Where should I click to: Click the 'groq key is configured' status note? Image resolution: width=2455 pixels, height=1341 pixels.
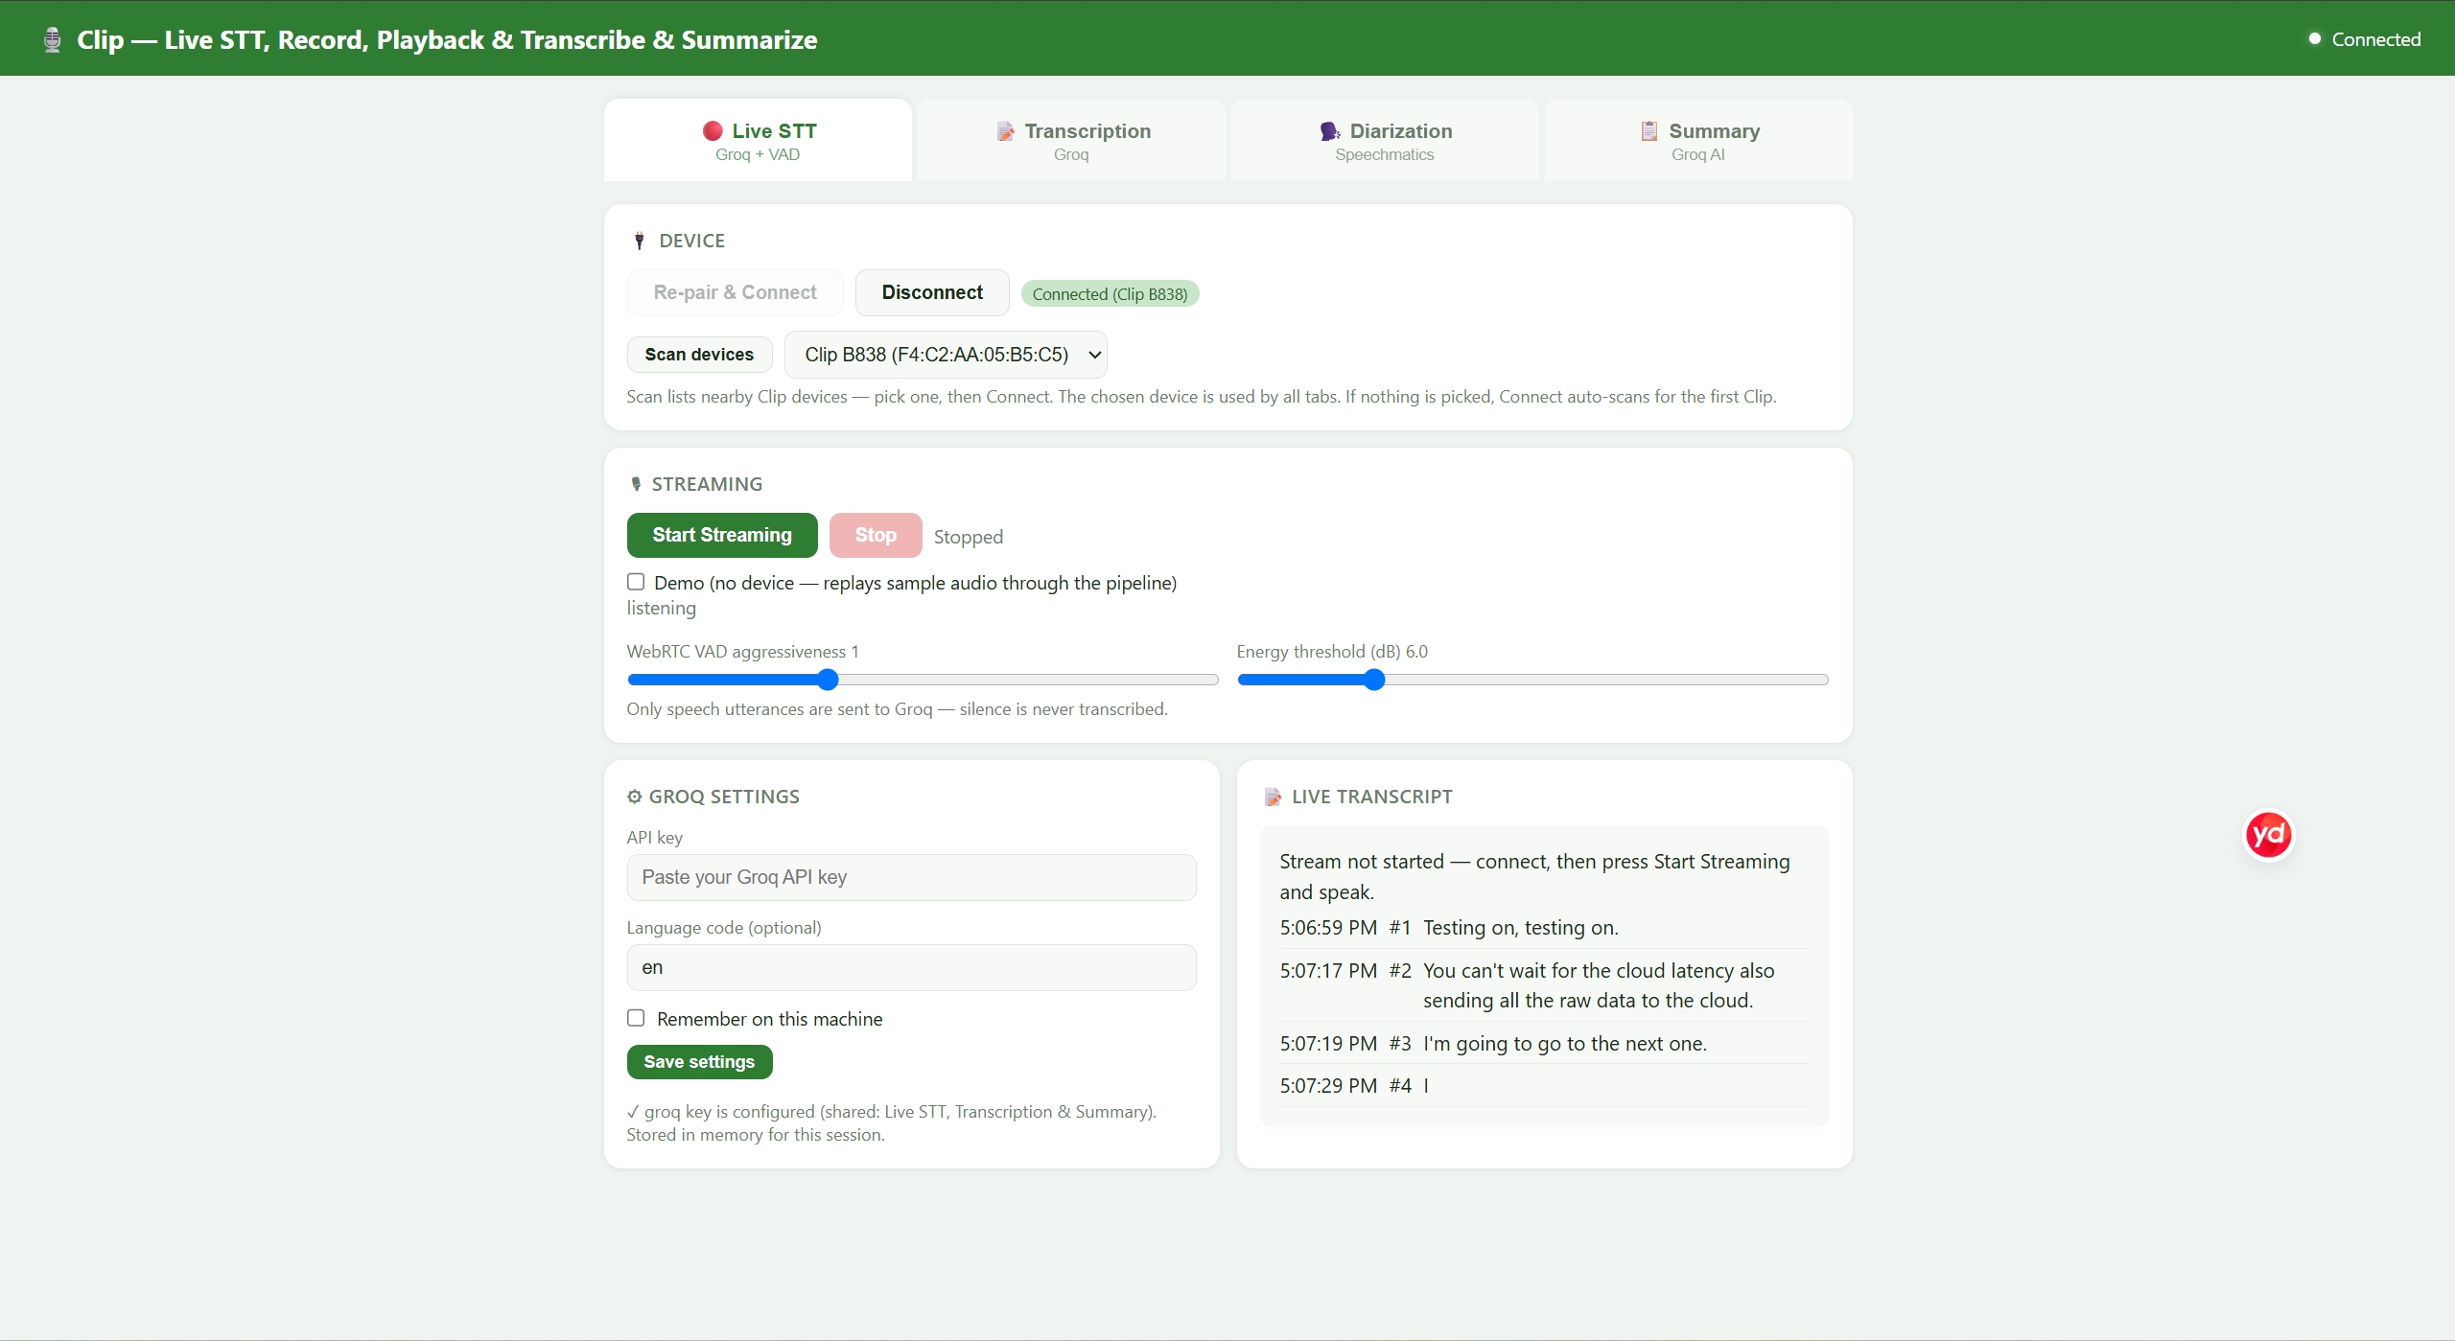coord(892,1122)
